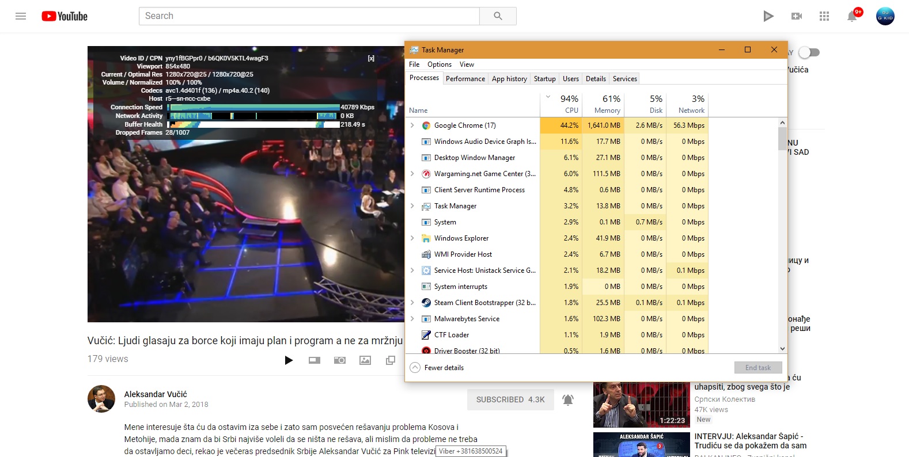Screen dimensions: 909x457
Task: Click the End task button
Action: pos(758,368)
